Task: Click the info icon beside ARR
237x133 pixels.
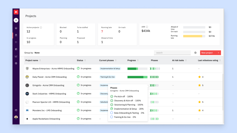Action: pos(147,27)
